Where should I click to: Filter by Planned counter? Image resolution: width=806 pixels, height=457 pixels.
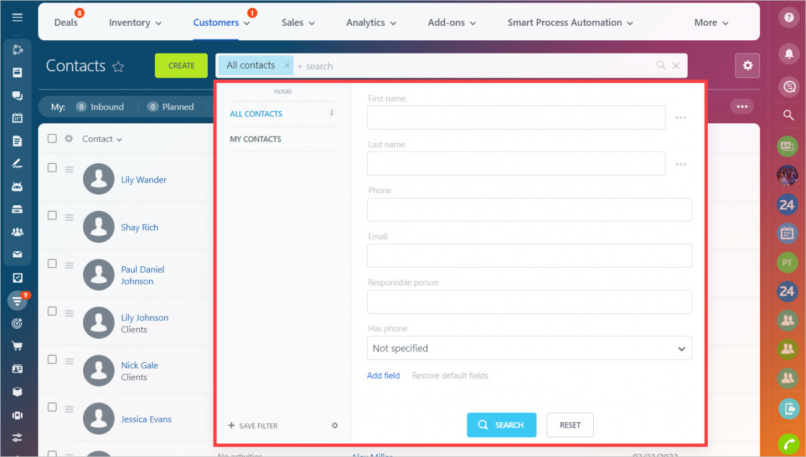click(171, 107)
